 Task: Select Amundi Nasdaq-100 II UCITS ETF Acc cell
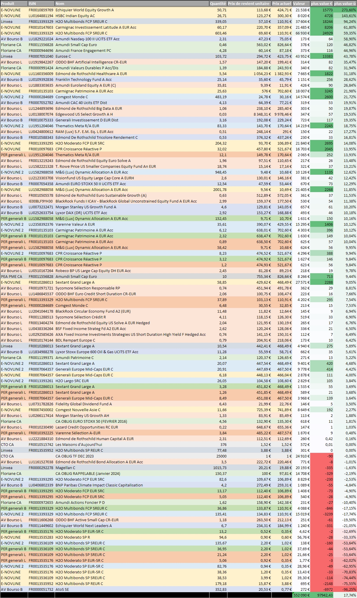point(132,39)
